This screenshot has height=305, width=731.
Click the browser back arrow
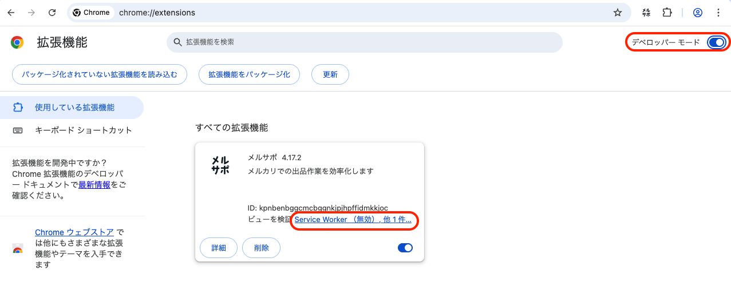[11, 13]
